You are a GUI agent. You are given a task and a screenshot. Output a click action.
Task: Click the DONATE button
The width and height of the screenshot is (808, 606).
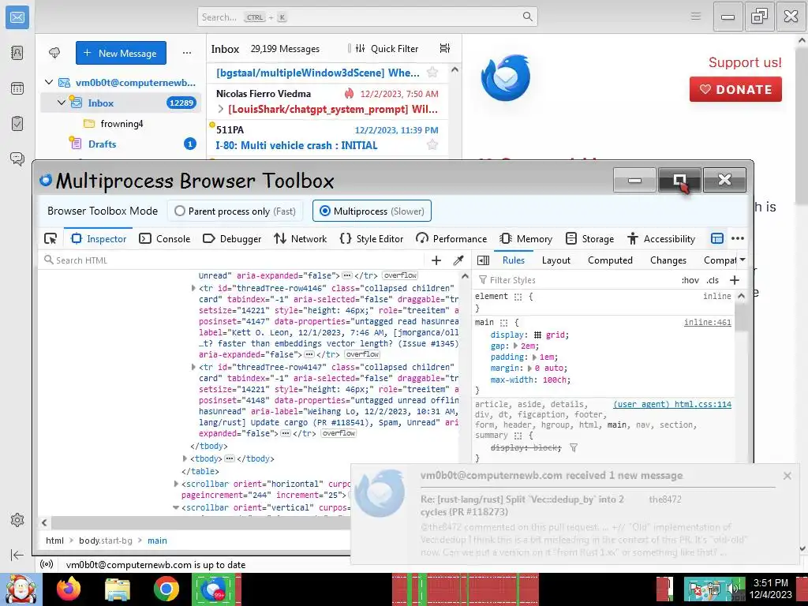[x=735, y=89]
